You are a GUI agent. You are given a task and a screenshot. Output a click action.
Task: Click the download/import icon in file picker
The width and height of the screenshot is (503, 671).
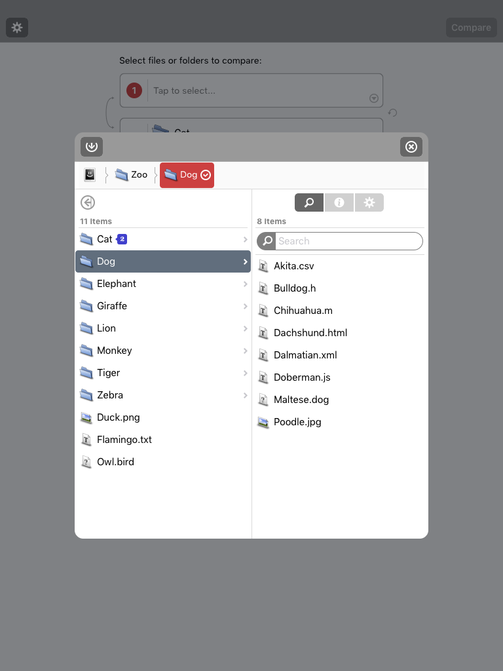(x=92, y=147)
